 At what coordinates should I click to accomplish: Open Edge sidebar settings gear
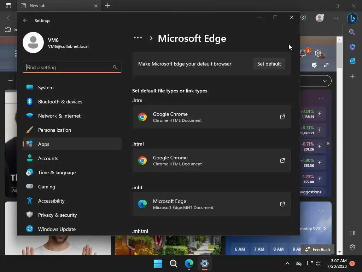click(x=352, y=247)
